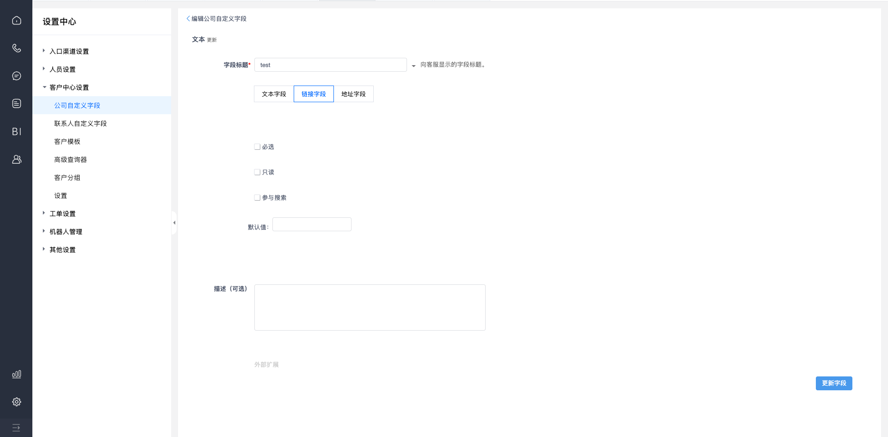Open 联系人自定义字段 in the settings menu
Viewport: 888px width, 437px height.
point(102,123)
